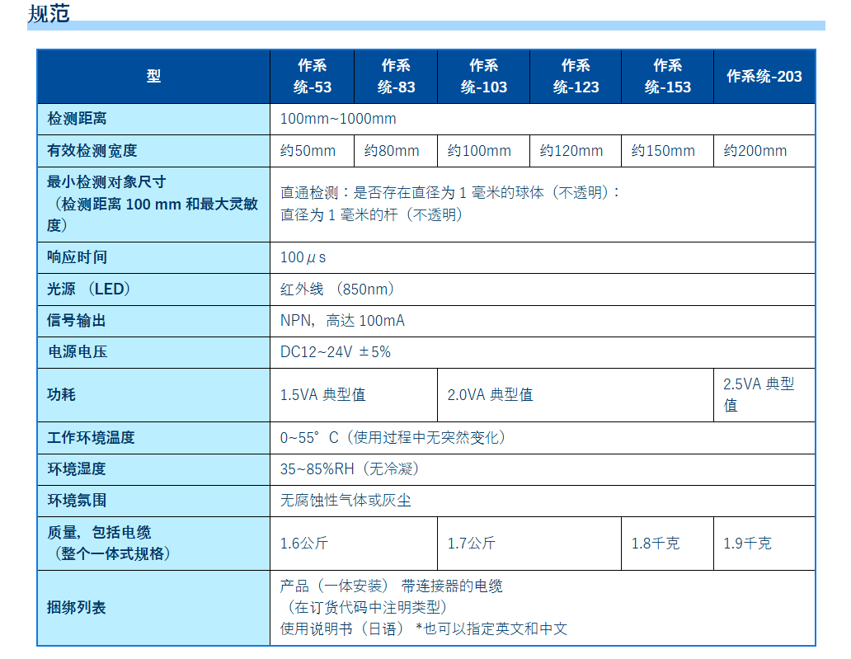851x659 pixels.
Task: Click the 型 header cell
Action: (x=153, y=76)
